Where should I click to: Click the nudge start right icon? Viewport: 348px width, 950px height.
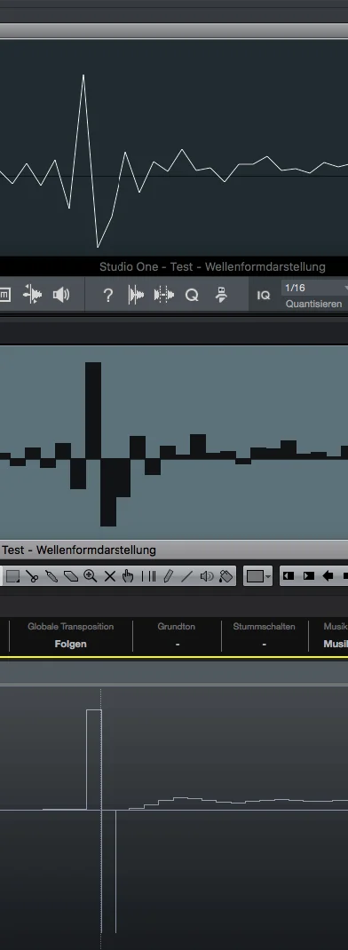pyautogui.click(x=309, y=575)
